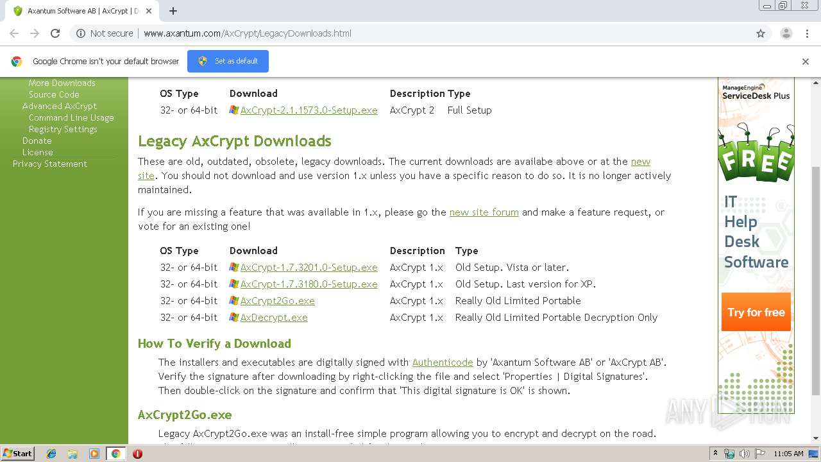Follow the 'new site' link
Viewport: 821px width, 462px height.
(x=640, y=162)
